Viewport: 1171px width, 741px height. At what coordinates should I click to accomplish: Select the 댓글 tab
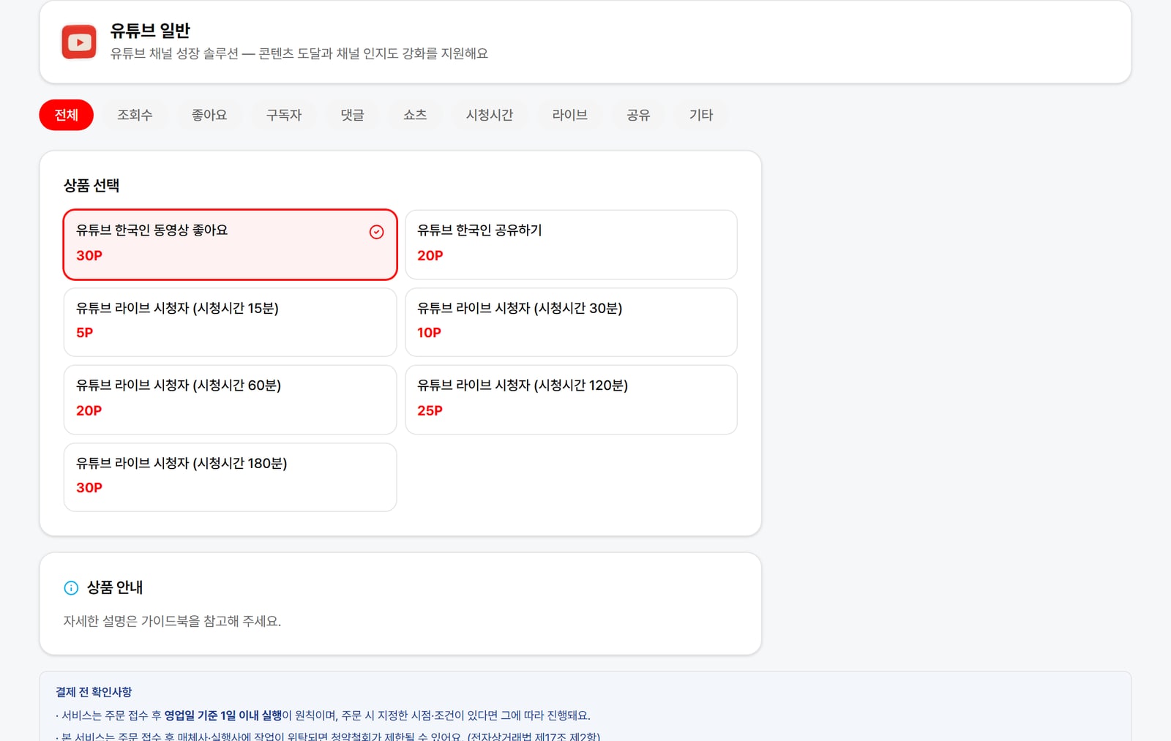(352, 115)
